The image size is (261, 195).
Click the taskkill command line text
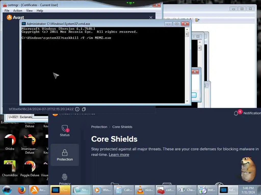tap(87, 38)
